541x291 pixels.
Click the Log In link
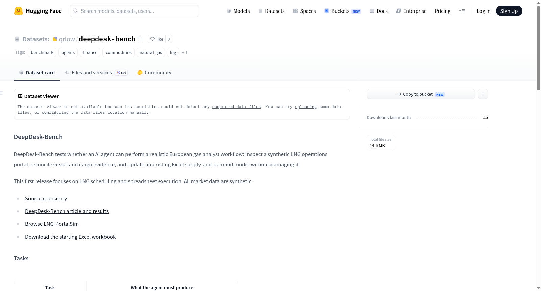(x=484, y=11)
